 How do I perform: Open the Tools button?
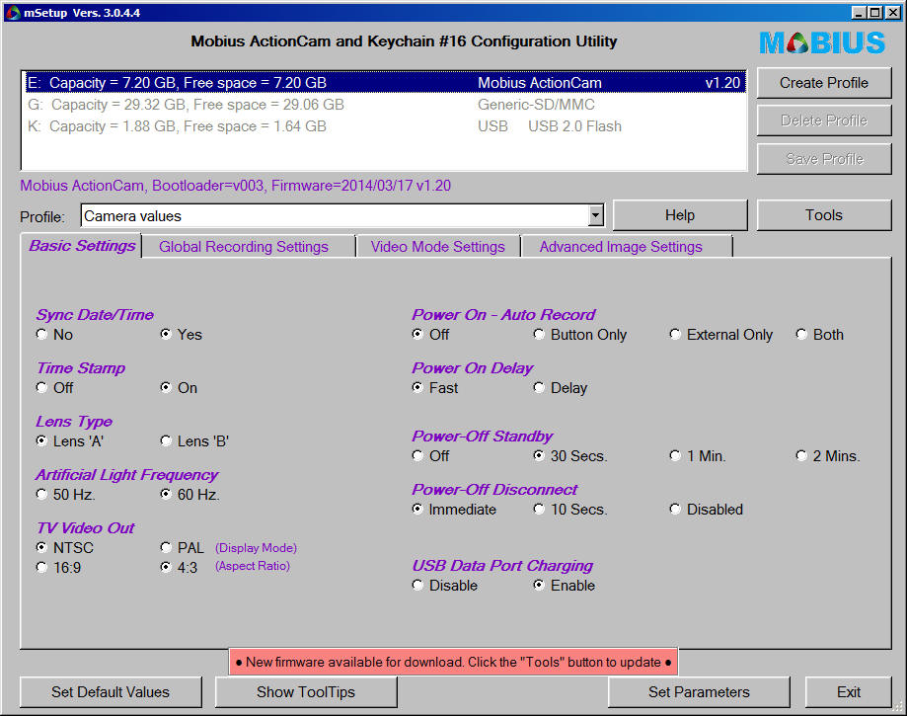824,215
